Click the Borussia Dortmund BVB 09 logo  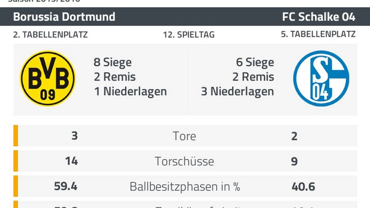[x=48, y=78]
